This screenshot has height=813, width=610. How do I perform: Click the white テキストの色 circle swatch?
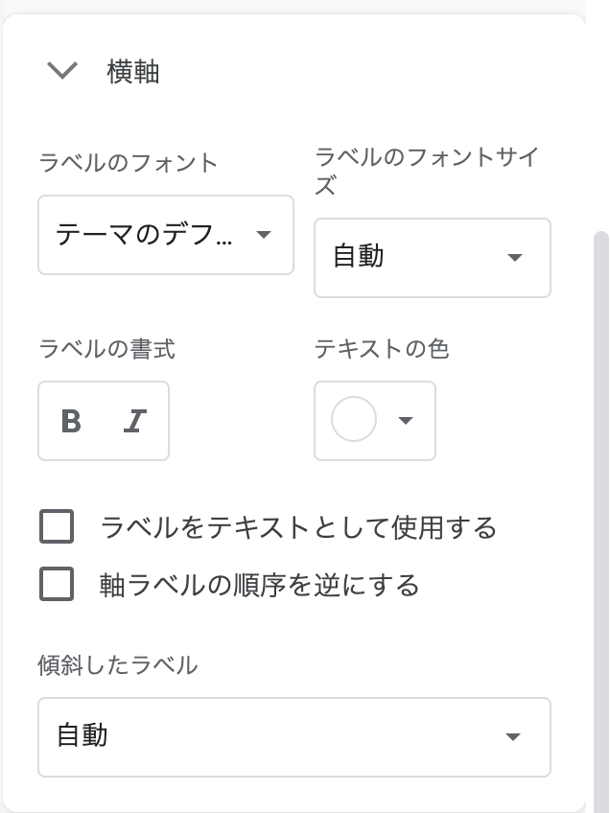(353, 420)
